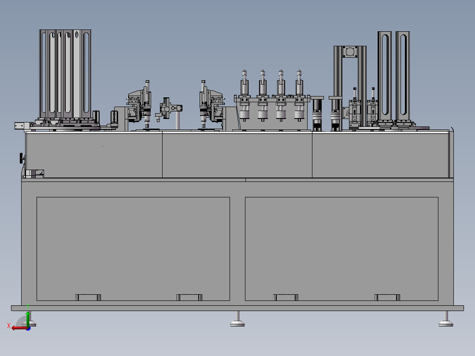
Task: Select the rightmost slotted tower on the table
Action: (x=403, y=76)
